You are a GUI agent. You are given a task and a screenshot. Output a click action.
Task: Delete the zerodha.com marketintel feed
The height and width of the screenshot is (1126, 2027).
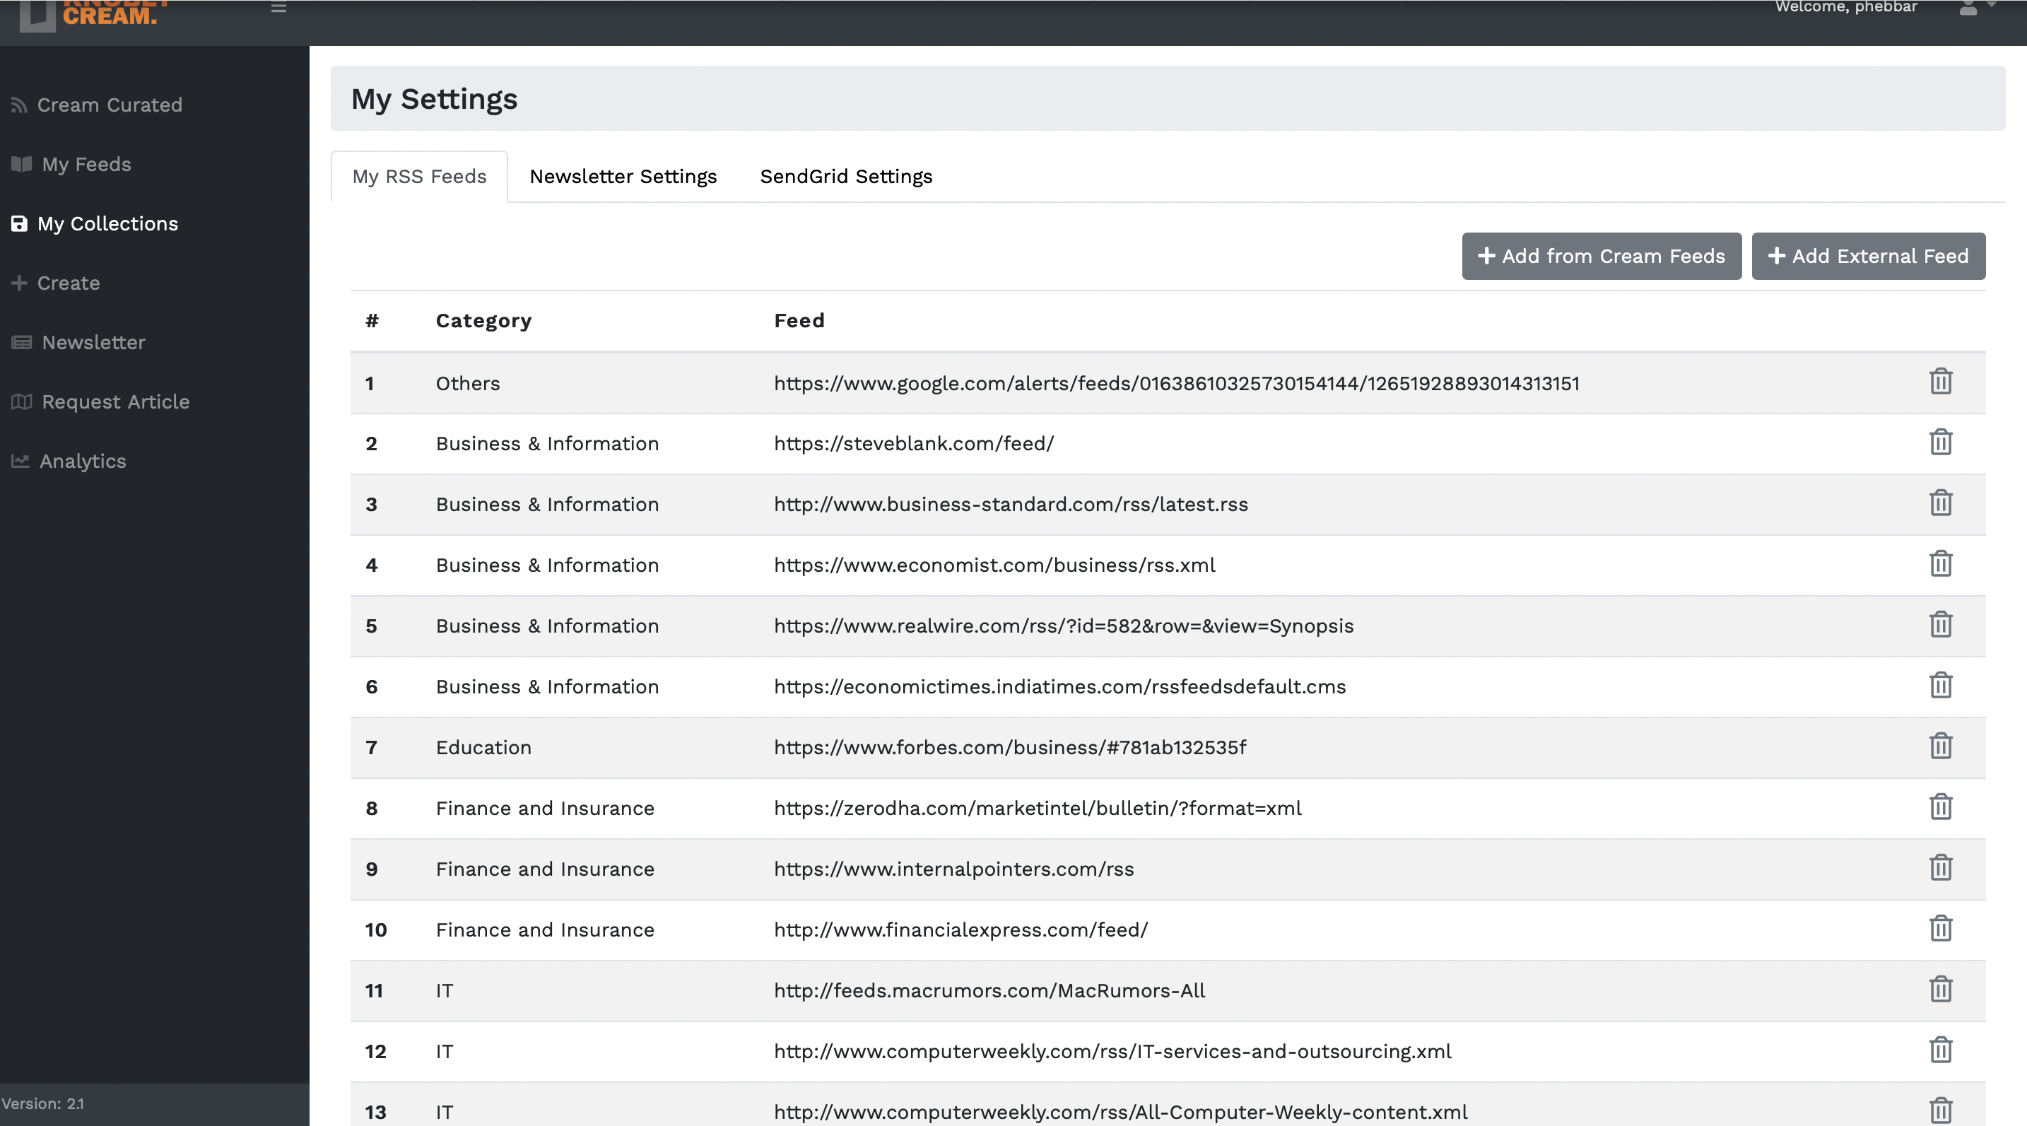pos(1939,807)
